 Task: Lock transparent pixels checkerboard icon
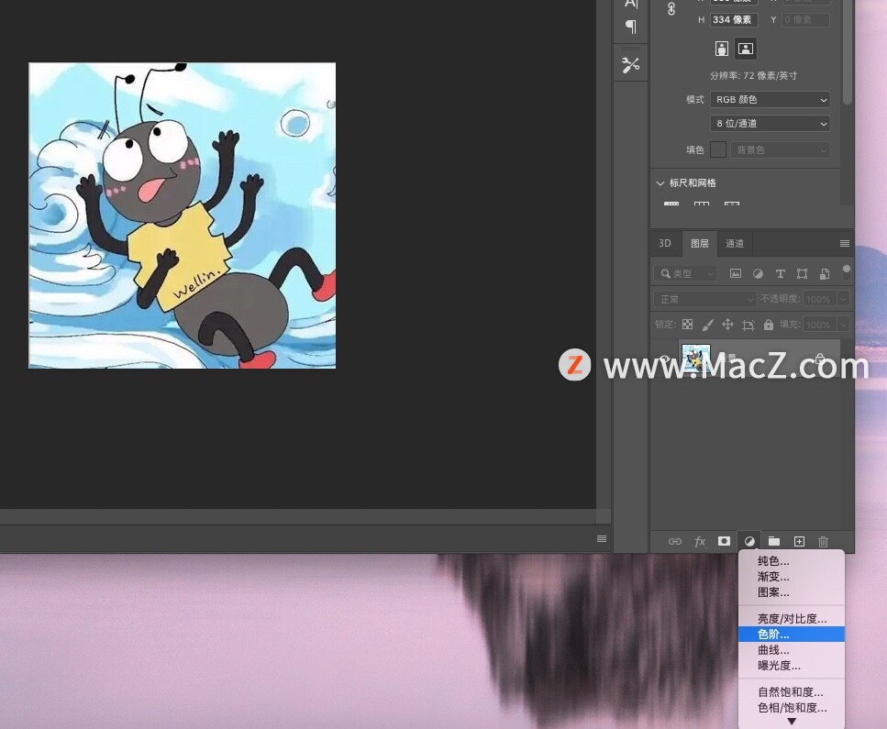tap(687, 324)
